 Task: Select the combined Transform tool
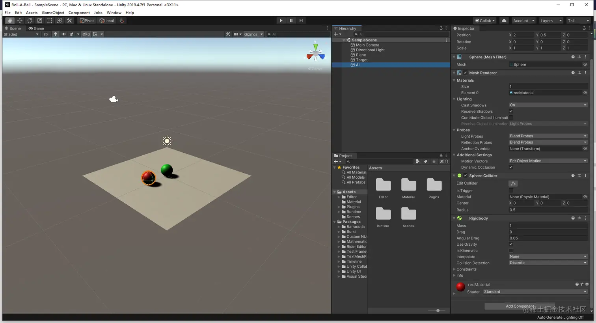pos(60,21)
